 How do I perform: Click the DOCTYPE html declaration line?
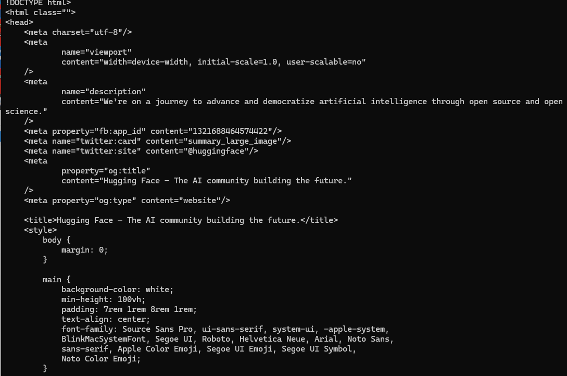point(38,3)
